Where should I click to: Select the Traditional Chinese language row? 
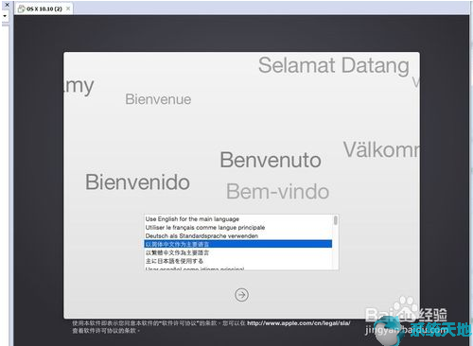238,252
